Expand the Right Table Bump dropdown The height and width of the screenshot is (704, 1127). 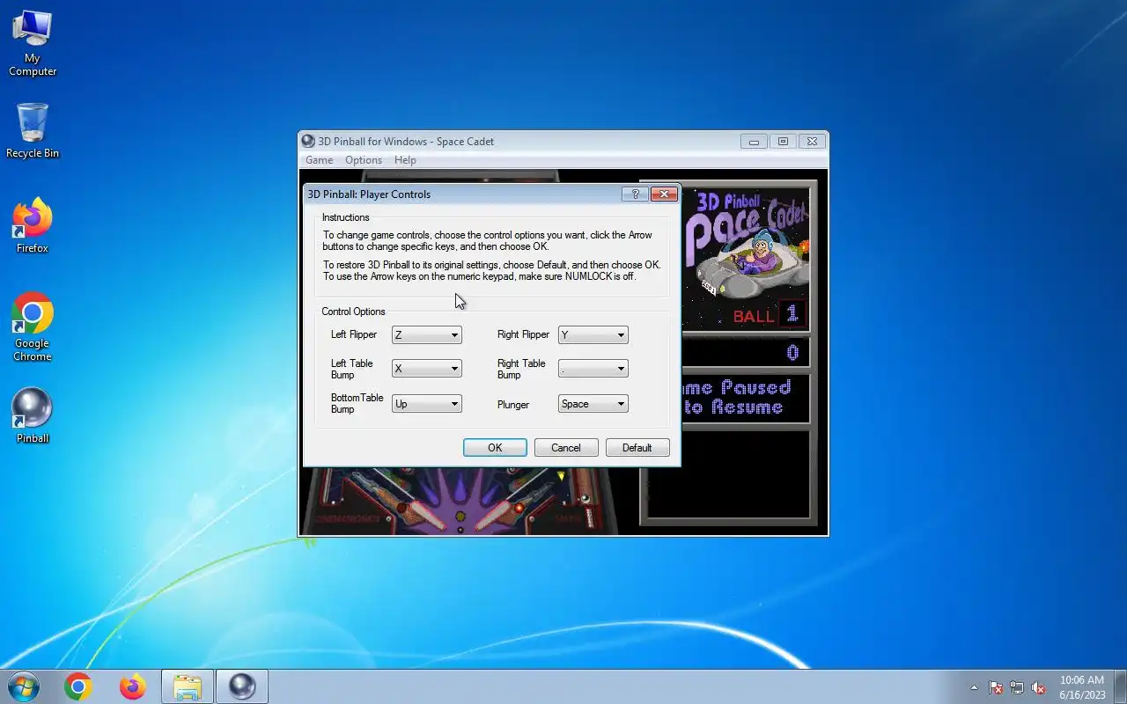(x=593, y=369)
